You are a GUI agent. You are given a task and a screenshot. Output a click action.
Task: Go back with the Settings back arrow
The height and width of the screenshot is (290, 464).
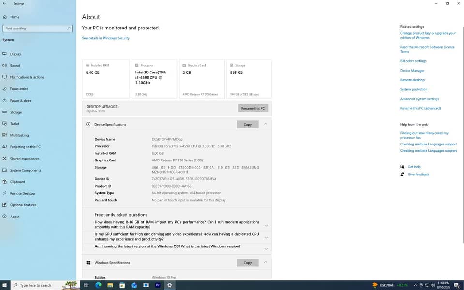[x=4, y=3]
